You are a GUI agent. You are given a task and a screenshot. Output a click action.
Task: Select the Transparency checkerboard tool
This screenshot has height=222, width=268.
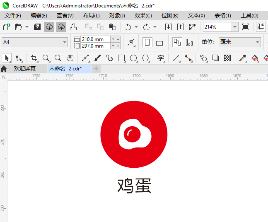point(227,58)
